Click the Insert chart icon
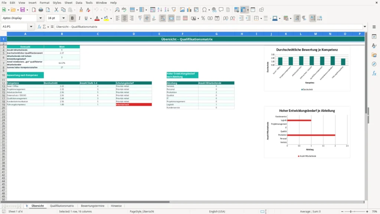 (189, 10)
